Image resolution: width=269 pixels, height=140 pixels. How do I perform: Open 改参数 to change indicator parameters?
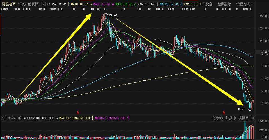218,118
